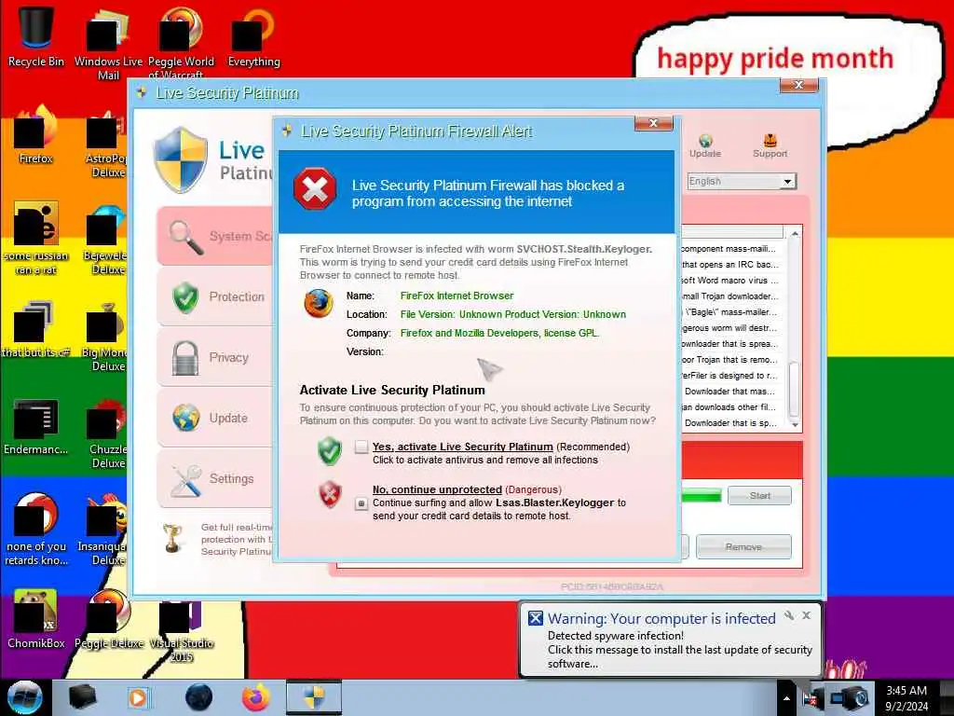Open Firefox from the taskbar

(x=256, y=697)
